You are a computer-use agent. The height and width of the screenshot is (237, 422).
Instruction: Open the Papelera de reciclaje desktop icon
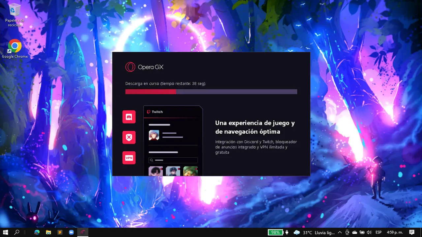click(x=15, y=15)
